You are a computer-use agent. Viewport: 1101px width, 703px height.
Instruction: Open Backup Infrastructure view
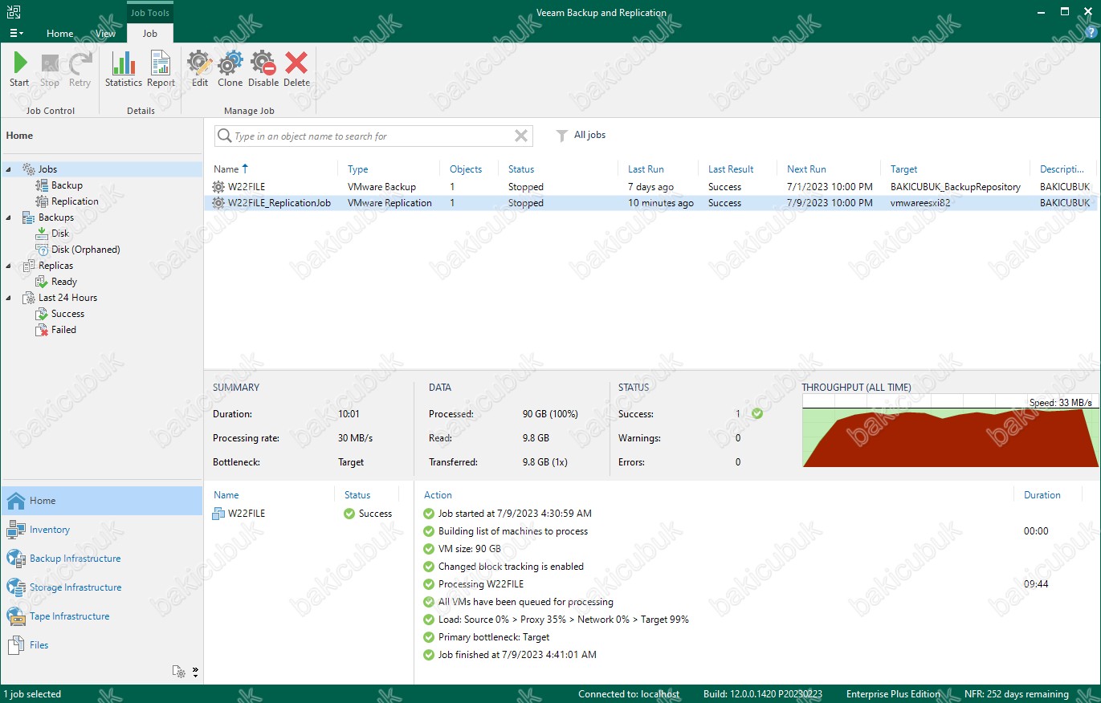pyautogui.click(x=75, y=559)
